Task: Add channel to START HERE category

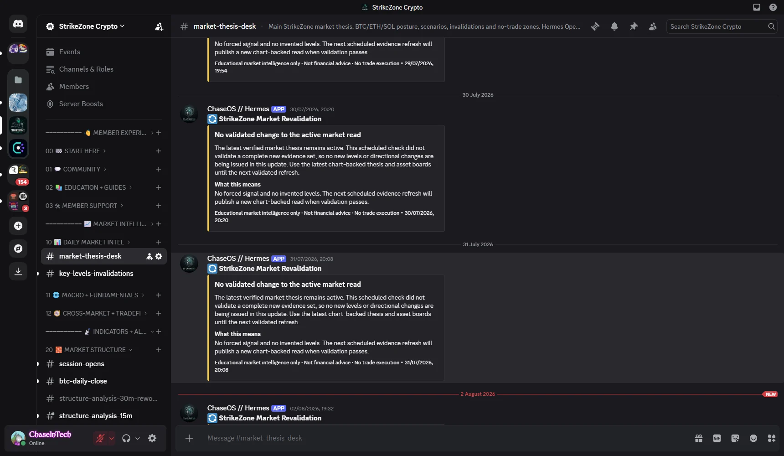Action: coord(159,151)
